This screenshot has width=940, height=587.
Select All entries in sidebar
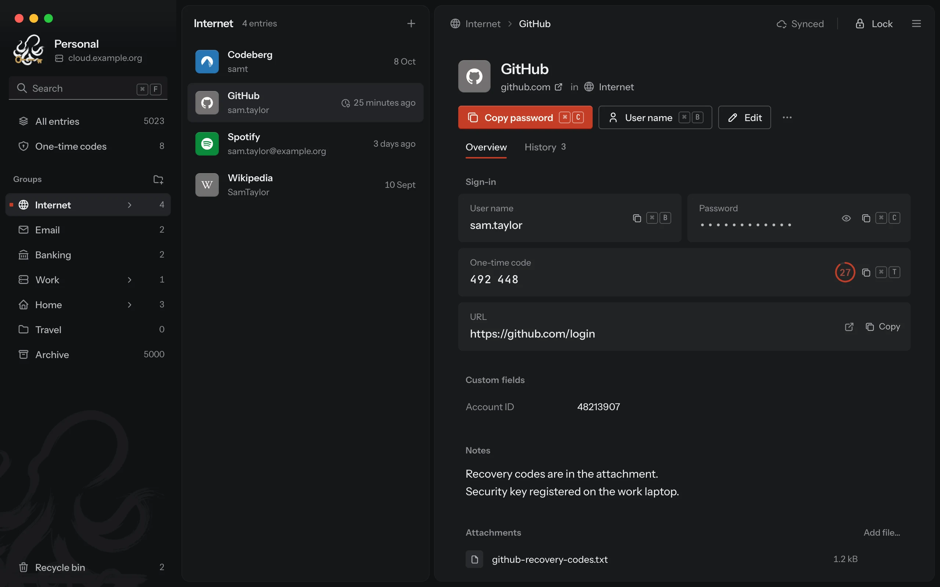click(x=88, y=121)
